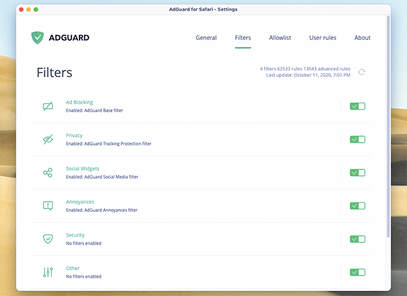
Task: Click the Ad Blocking crossed-banner icon
Action: tap(48, 106)
